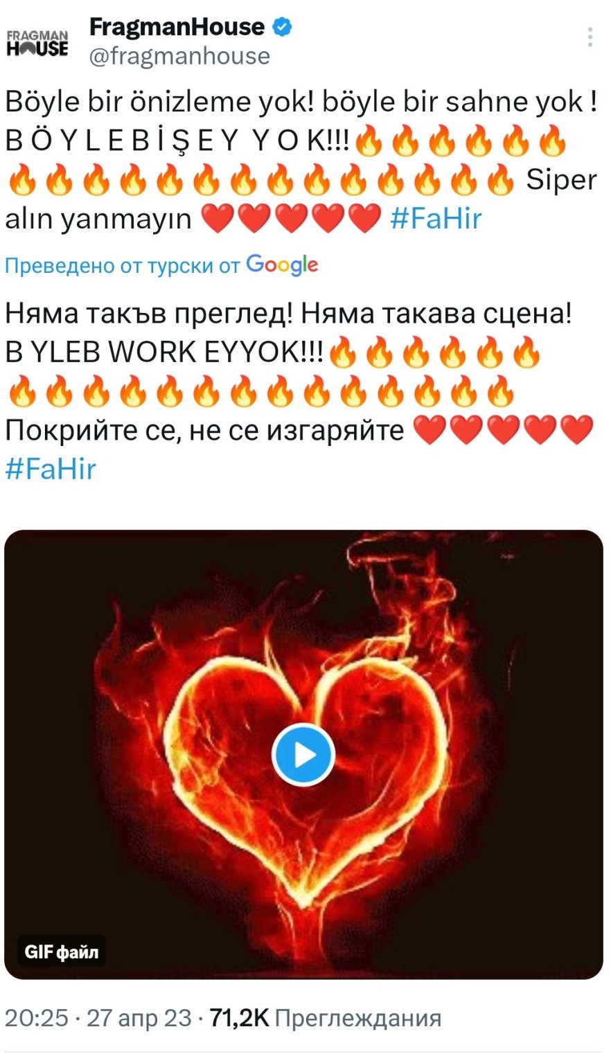Open #FaHir hashtag below the Bulgarian translation

(x=51, y=469)
